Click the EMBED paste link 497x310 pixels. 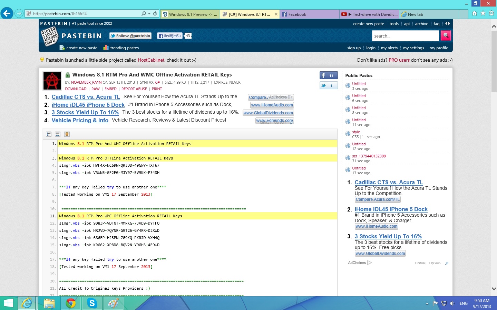(x=110, y=89)
